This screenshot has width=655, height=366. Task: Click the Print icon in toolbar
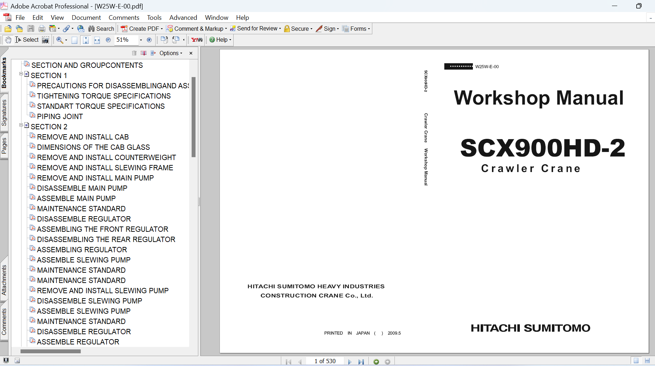pos(42,29)
